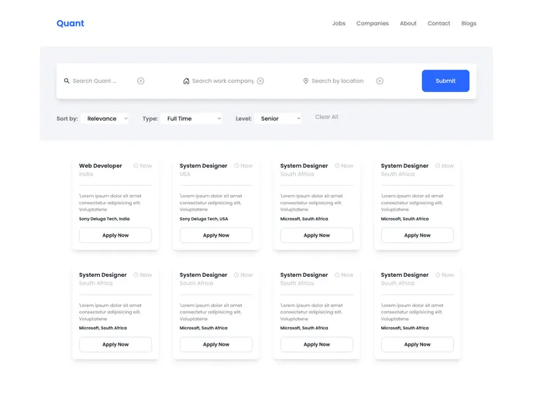This screenshot has height=396, width=533.
Task: Open the Jobs menu item
Action: pyautogui.click(x=339, y=23)
